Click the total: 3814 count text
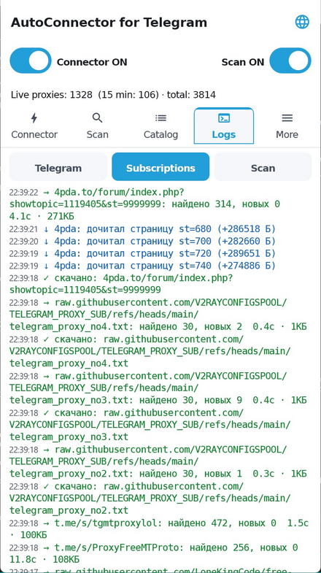 (x=191, y=95)
